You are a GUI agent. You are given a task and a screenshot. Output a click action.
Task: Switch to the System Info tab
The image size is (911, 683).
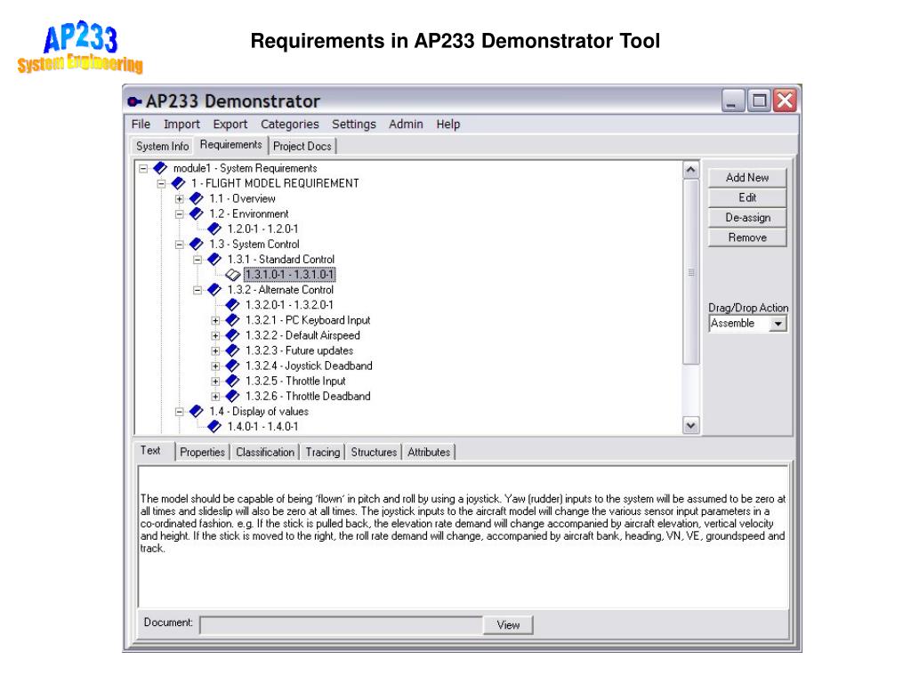[162, 147]
